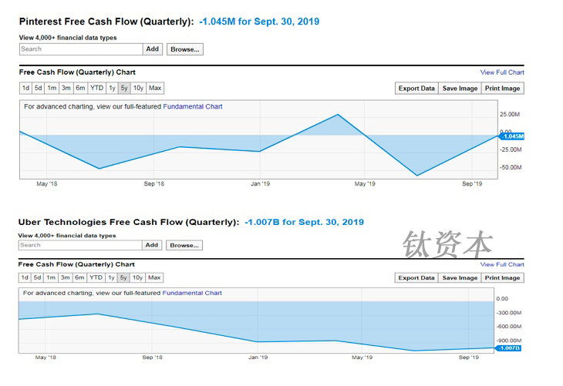Click the Pinterest search input field
The height and width of the screenshot is (386, 563).
81,49
